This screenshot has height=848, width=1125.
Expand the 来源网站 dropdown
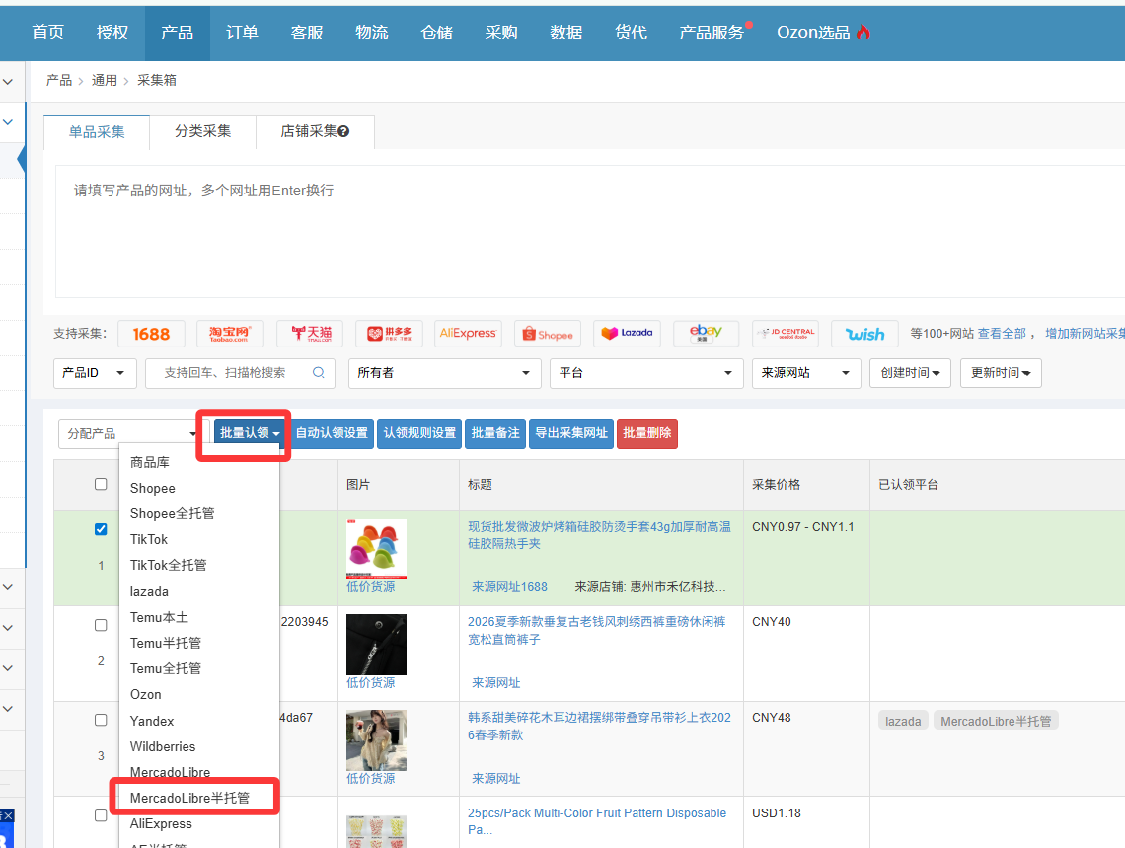pos(805,373)
